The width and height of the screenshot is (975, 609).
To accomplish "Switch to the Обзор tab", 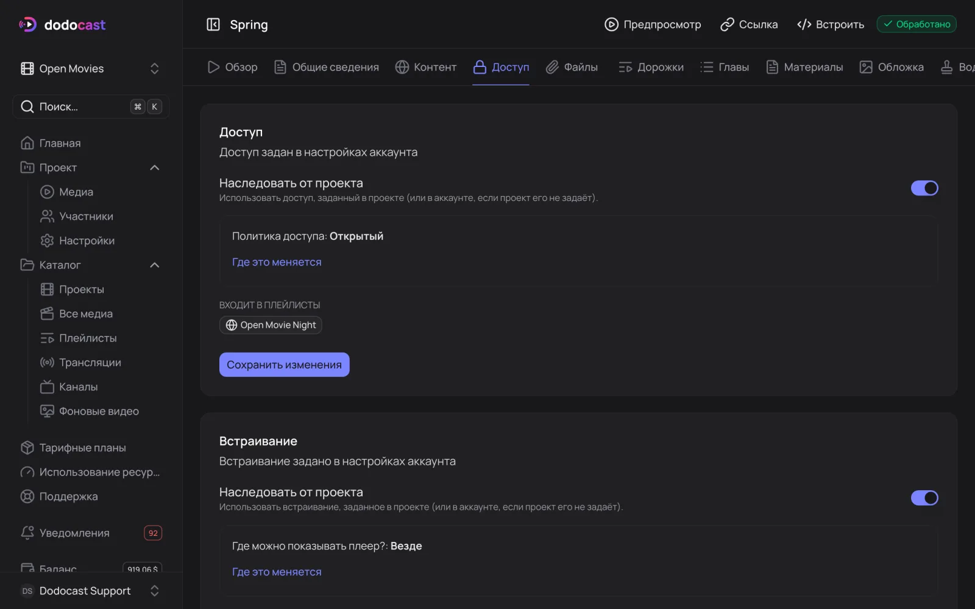I will tap(232, 67).
